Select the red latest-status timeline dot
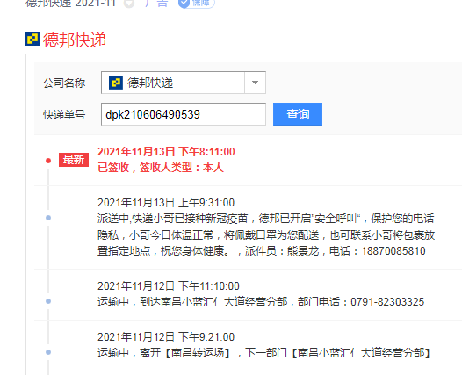Viewport: 462px width, 375px height. tap(48, 161)
